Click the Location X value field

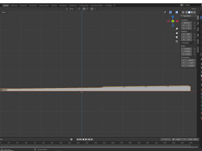pyautogui.click(x=186, y=23)
